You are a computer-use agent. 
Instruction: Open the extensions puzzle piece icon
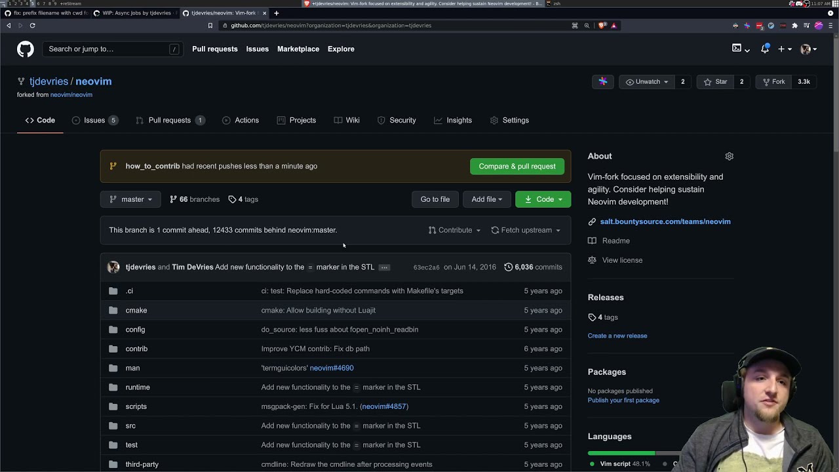tap(794, 26)
